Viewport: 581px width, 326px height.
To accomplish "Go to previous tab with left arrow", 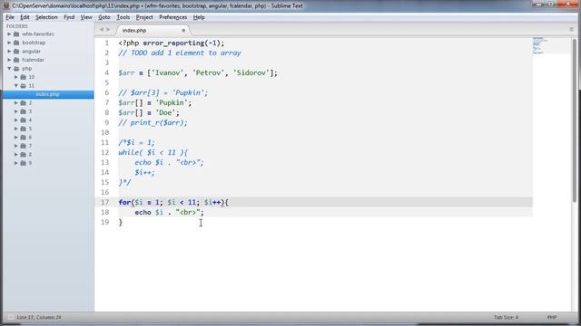I will pyautogui.click(x=102, y=30).
